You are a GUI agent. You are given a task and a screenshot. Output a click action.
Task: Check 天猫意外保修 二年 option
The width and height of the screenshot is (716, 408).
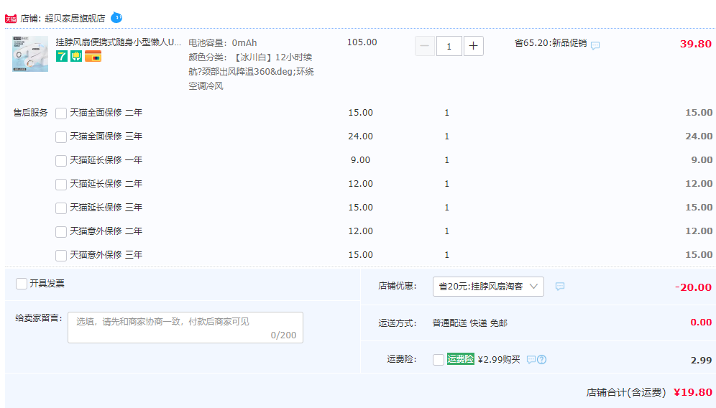[60, 232]
